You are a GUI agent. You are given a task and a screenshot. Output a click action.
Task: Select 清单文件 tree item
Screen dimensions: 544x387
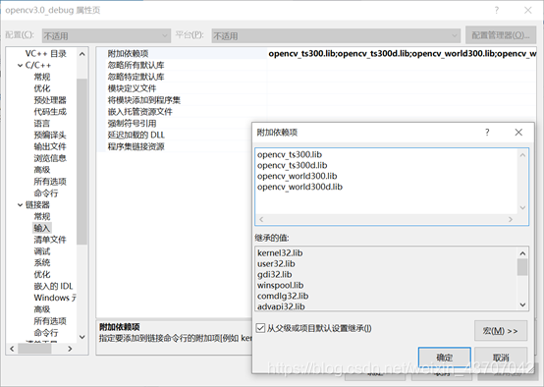coord(50,240)
